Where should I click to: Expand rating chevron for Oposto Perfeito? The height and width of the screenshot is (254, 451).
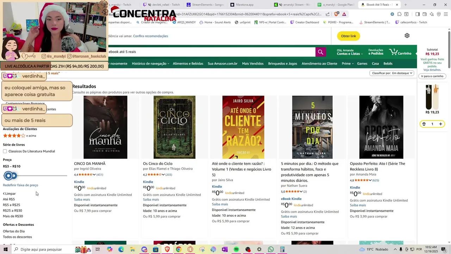point(370,180)
